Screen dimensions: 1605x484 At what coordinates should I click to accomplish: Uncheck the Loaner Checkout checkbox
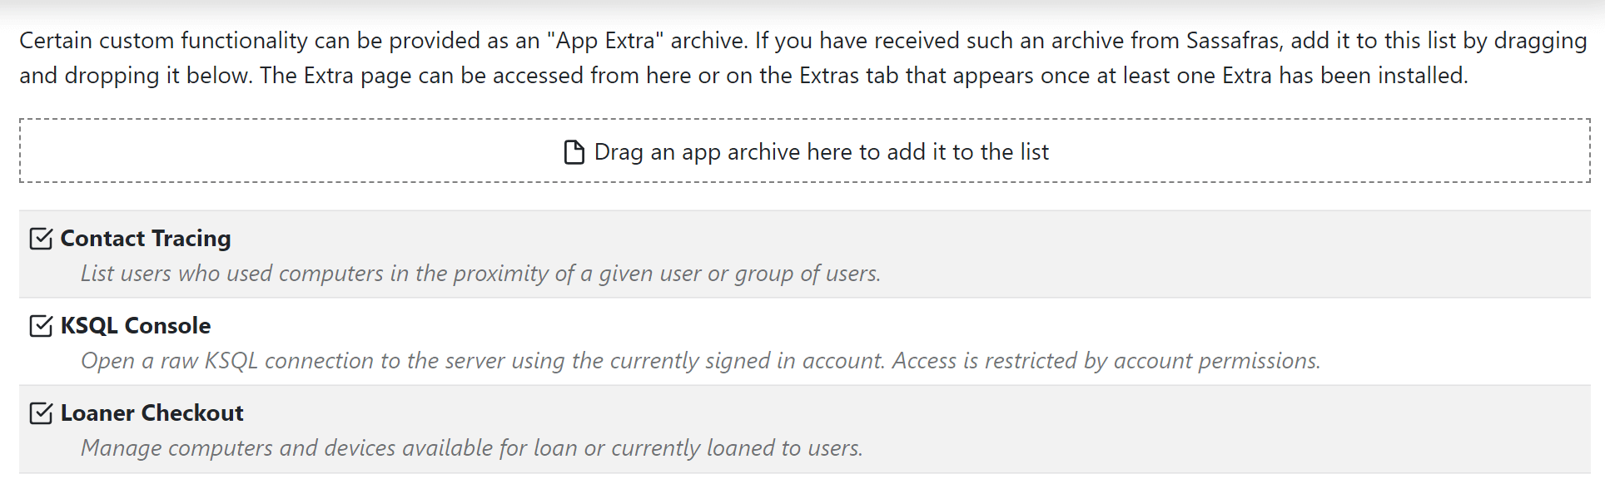point(41,413)
